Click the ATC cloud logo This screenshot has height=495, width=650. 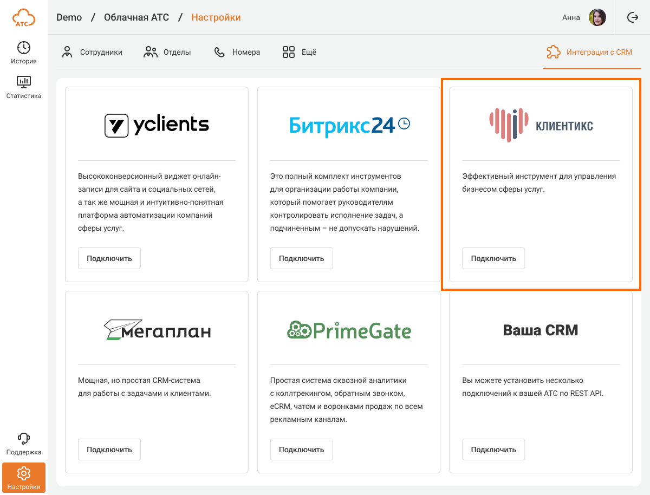[24, 17]
